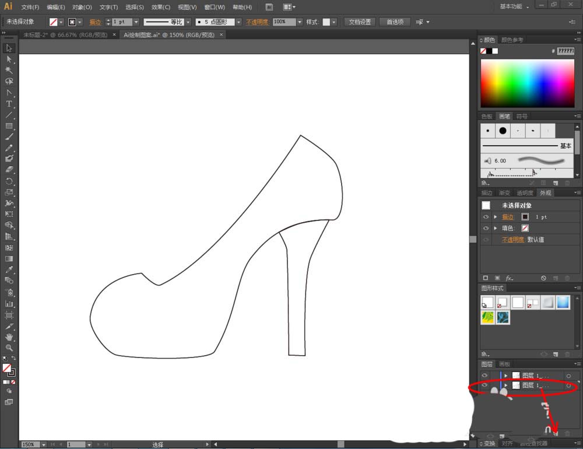The height and width of the screenshot is (449, 583).
Task: Toggle visibility eye of the fill appearance row
Action: (486, 228)
